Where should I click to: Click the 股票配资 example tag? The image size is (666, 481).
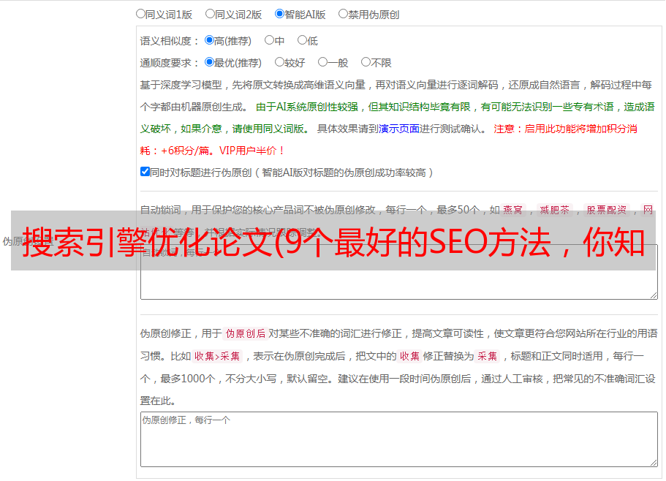pos(607,210)
